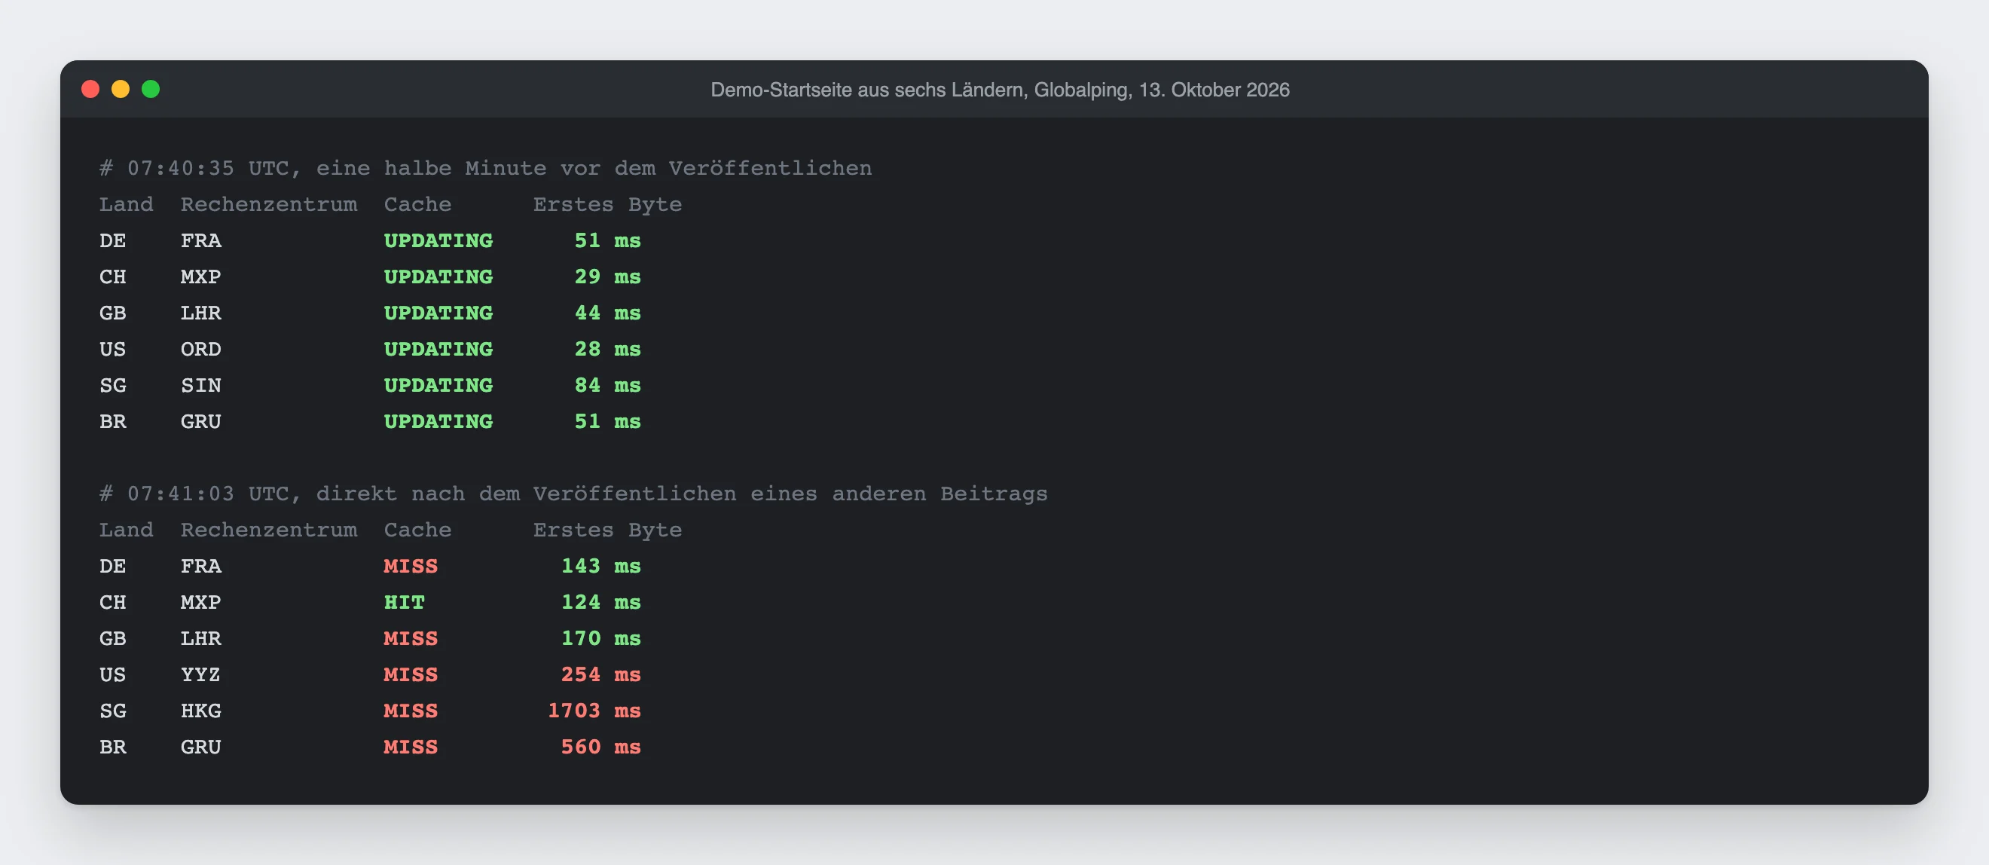Click the yellow minimize window button
1989x865 pixels.
(x=121, y=89)
